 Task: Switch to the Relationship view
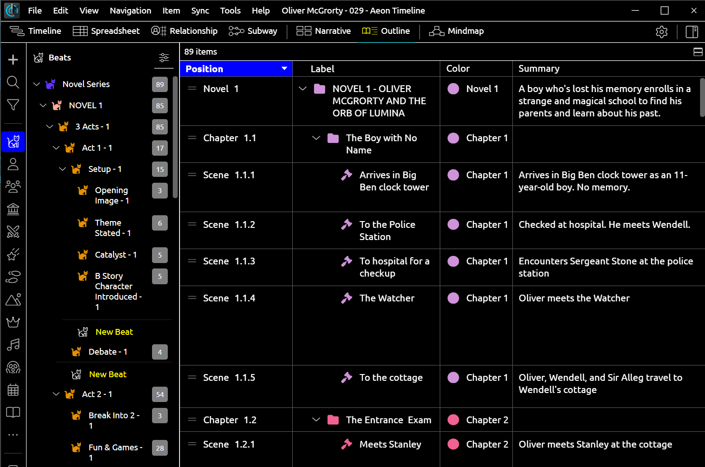[x=184, y=31]
